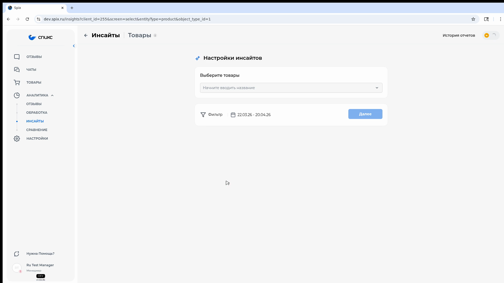The image size is (504, 283).
Task: Click the Аналитика pie-chart icon
Action: click(17, 95)
